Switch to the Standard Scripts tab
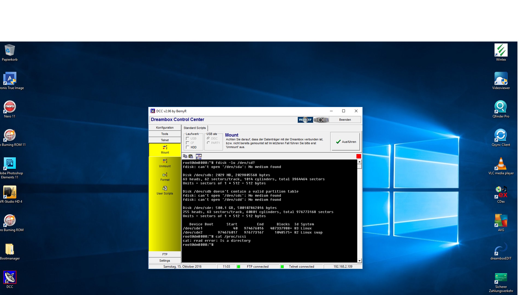This screenshot has width=524, height=295. pyautogui.click(x=195, y=128)
